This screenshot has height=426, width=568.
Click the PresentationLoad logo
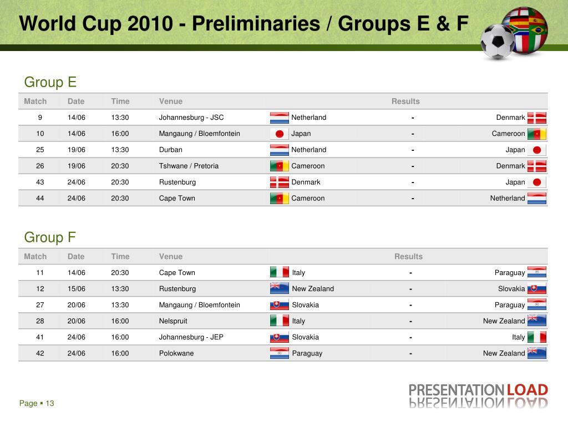pos(478,395)
